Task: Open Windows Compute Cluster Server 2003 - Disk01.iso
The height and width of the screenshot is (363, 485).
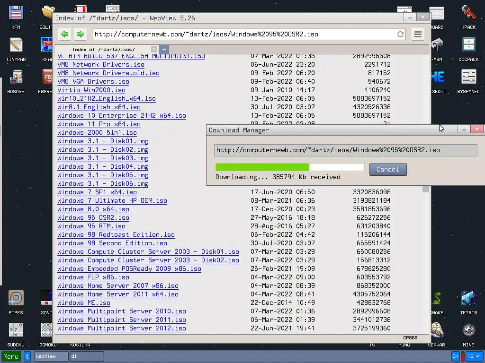Action: tap(148, 252)
